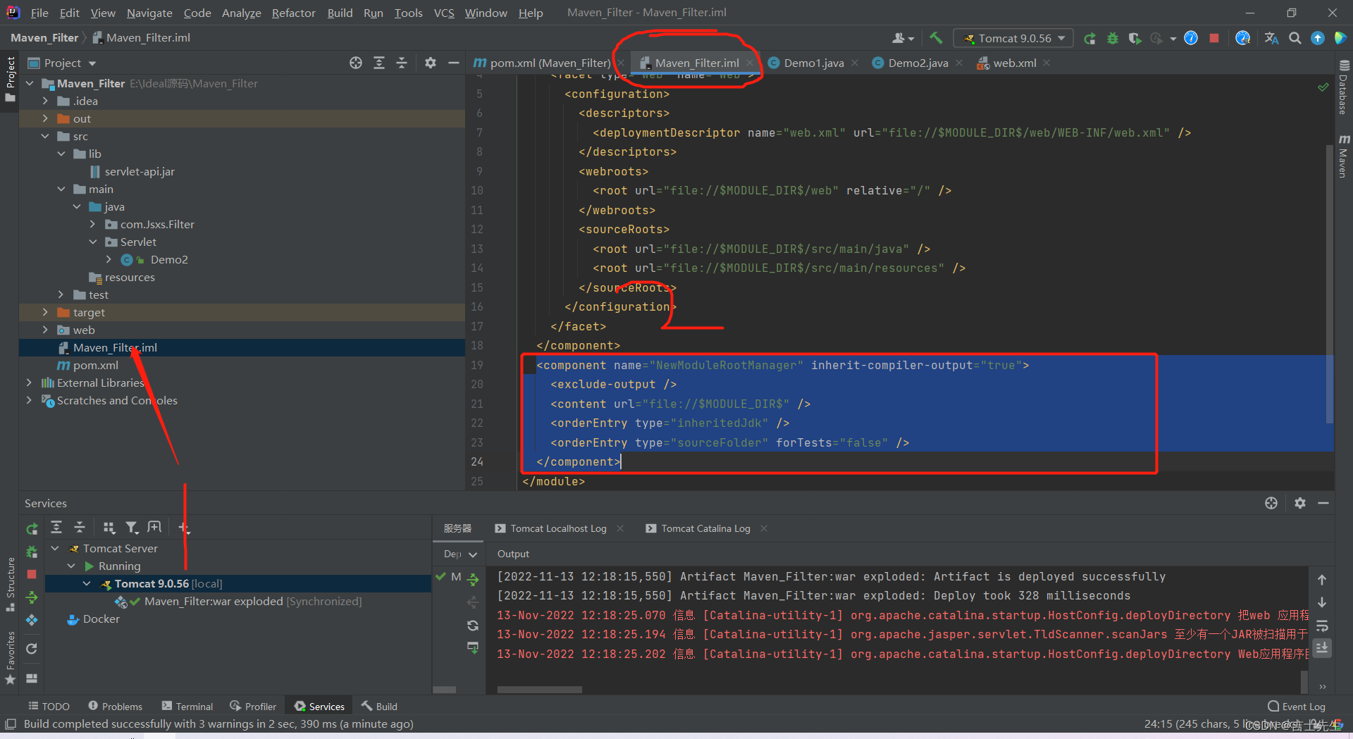Toggle soft-wrap in the Output console
The image size is (1353, 739).
pyautogui.click(x=1322, y=626)
